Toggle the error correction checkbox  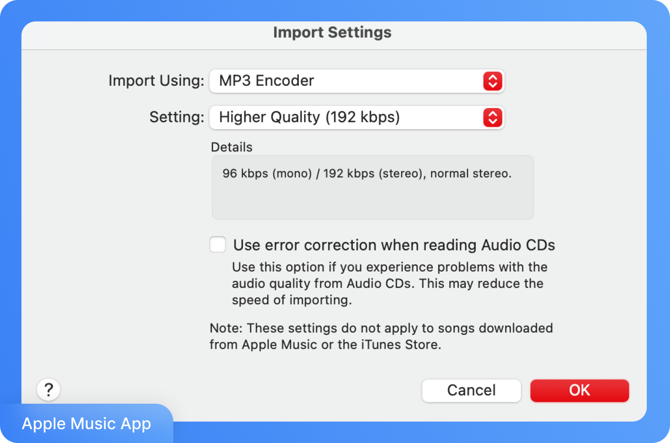click(218, 245)
